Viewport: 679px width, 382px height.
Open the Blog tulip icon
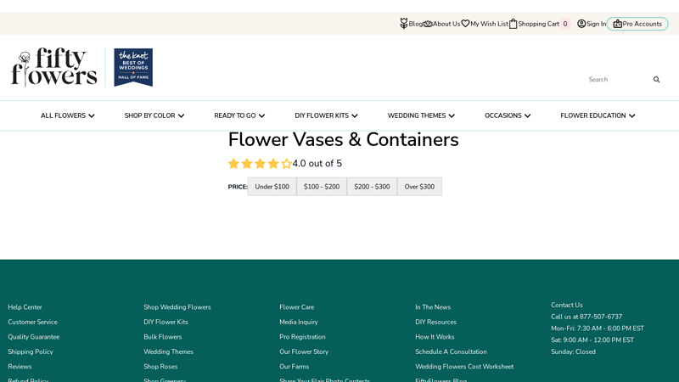coord(404,24)
